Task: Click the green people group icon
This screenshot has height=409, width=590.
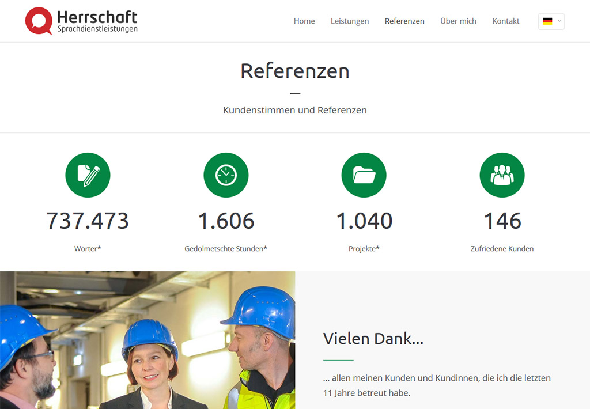Action: 502,175
